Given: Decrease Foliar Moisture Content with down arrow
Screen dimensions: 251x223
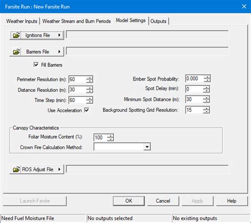Looking at the screenshot, I should [110, 139].
